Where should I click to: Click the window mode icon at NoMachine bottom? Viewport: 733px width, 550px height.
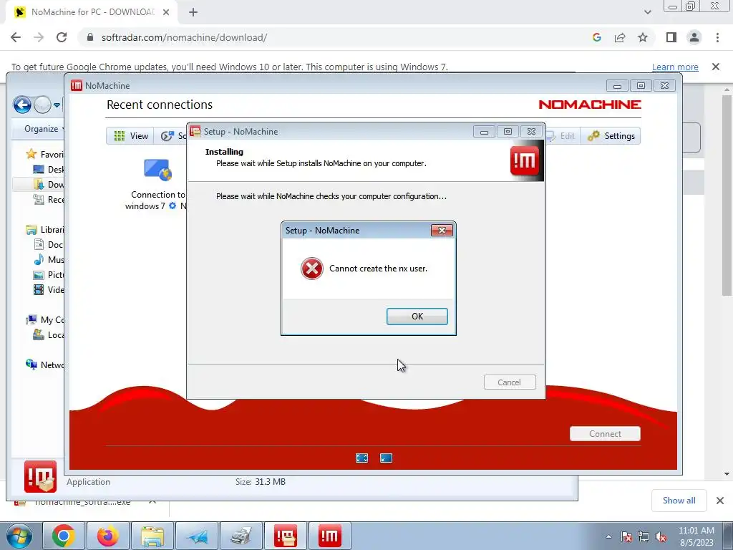(x=386, y=458)
